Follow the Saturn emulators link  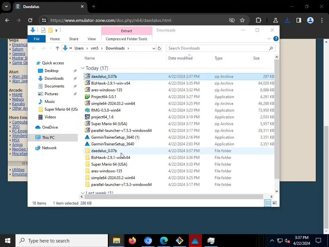[18, 49]
